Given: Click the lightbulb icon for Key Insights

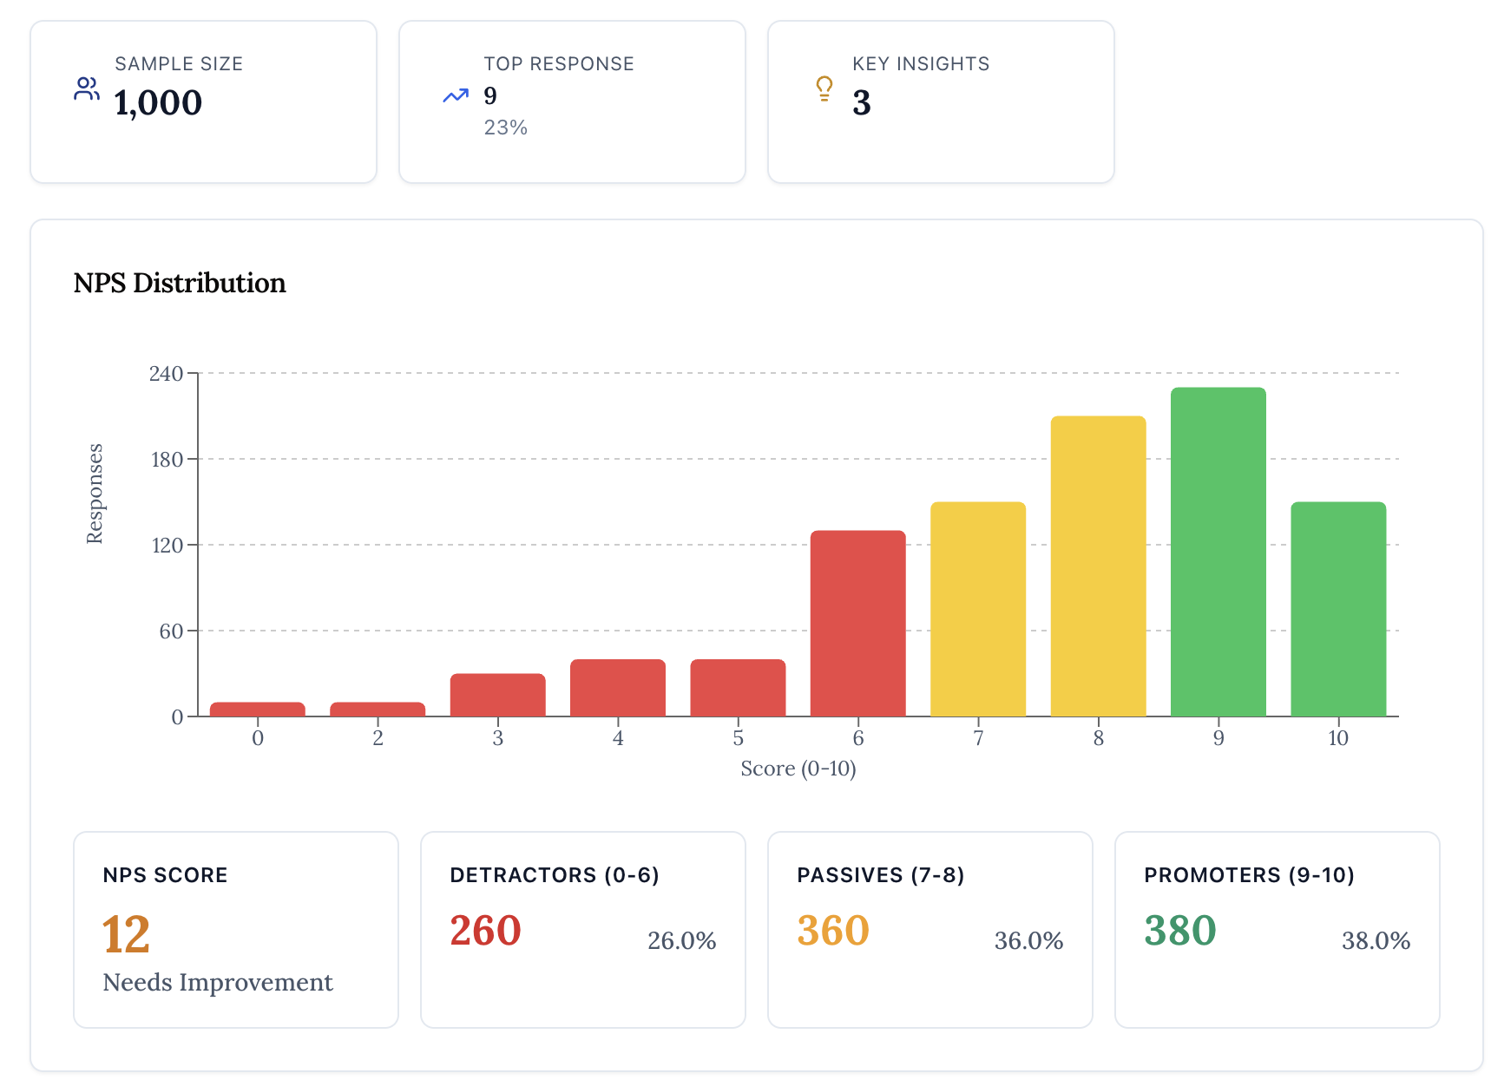Looking at the screenshot, I should [x=824, y=88].
